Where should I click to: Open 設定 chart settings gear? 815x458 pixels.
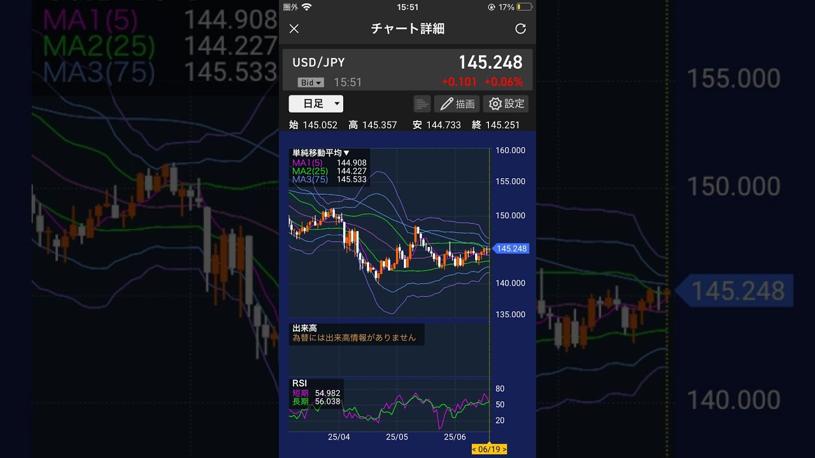(506, 104)
